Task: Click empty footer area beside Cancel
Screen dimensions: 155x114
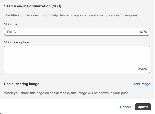Action: click(59, 107)
